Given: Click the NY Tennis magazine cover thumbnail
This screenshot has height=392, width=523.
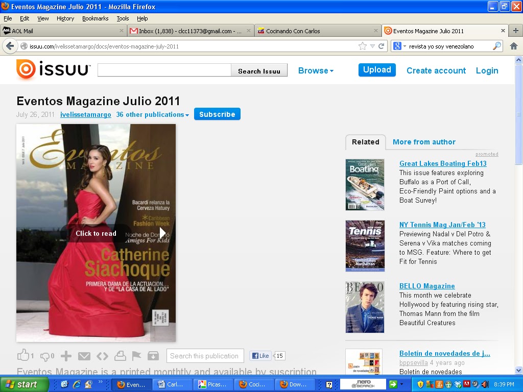Looking at the screenshot, I should [365, 246].
